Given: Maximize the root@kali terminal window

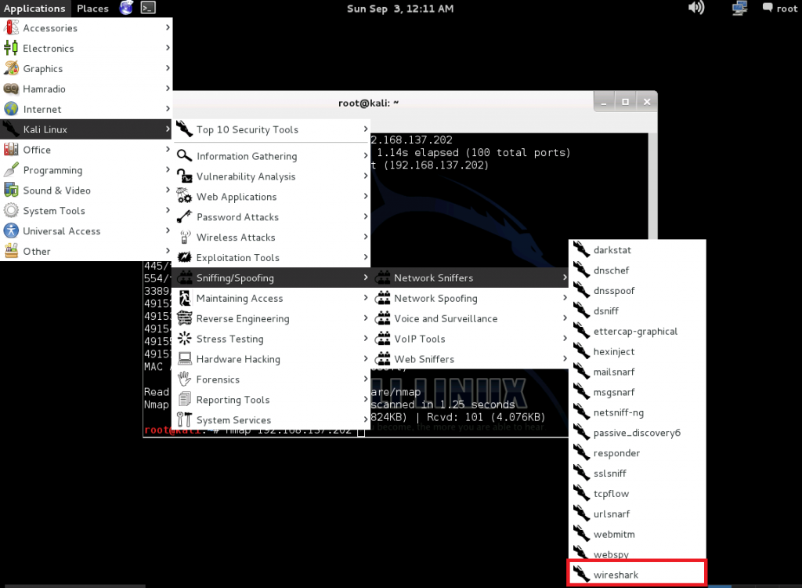Looking at the screenshot, I should click(625, 101).
